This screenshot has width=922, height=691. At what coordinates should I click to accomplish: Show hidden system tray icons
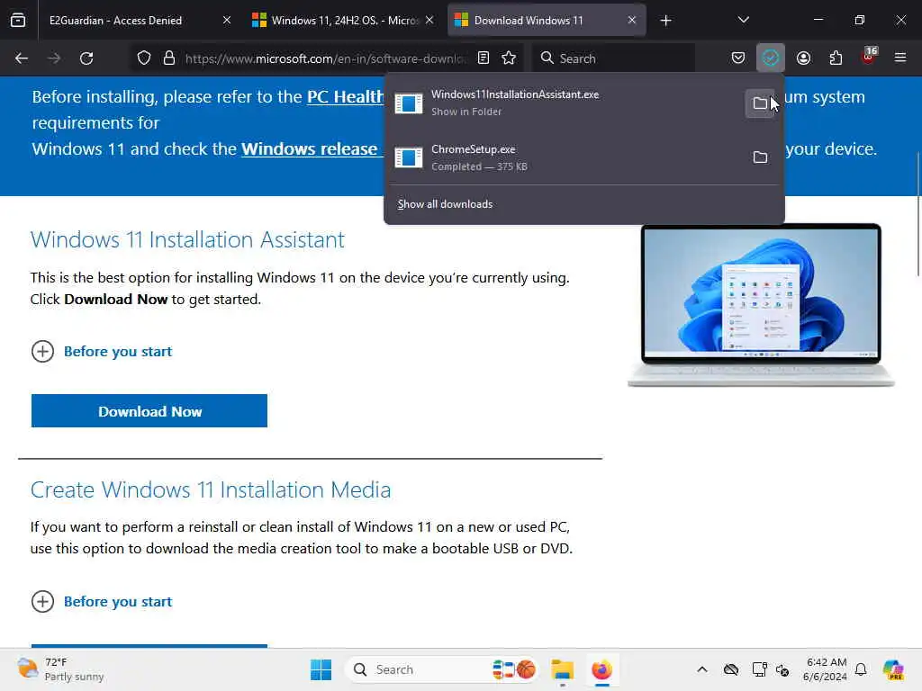coord(702,669)
